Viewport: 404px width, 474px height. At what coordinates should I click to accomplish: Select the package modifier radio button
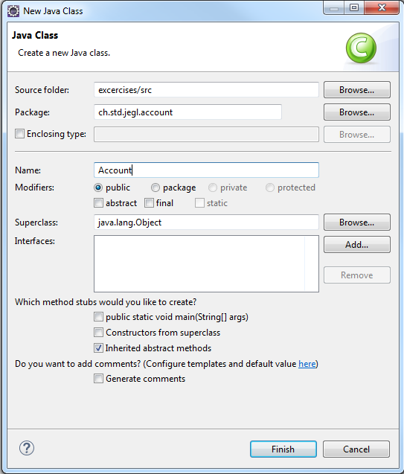(x=155, y=188)
